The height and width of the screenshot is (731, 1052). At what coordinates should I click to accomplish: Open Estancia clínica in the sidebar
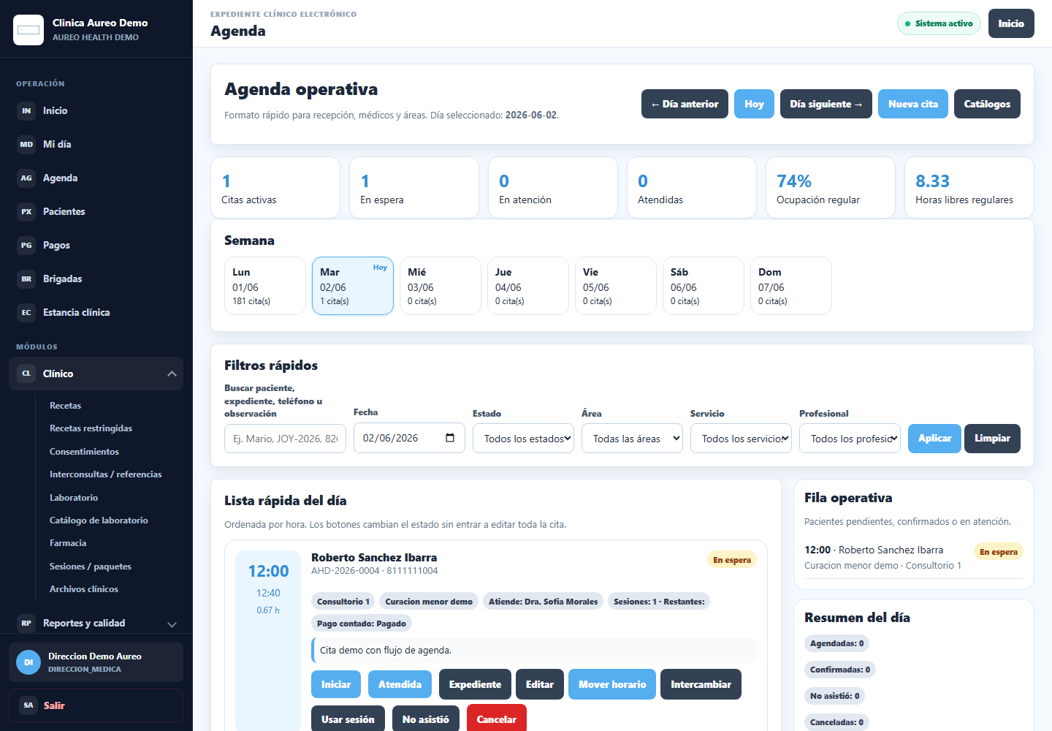click(x=96, y=313)
